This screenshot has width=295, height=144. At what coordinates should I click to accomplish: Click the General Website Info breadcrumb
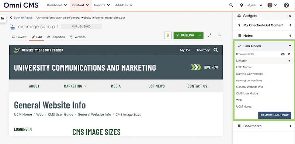click(x=94, y=114)
